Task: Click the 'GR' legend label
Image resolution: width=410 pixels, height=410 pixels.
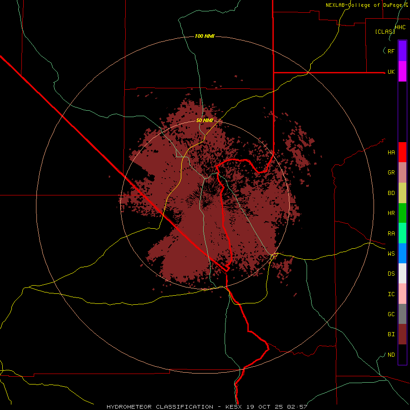Action: [391, 173]
